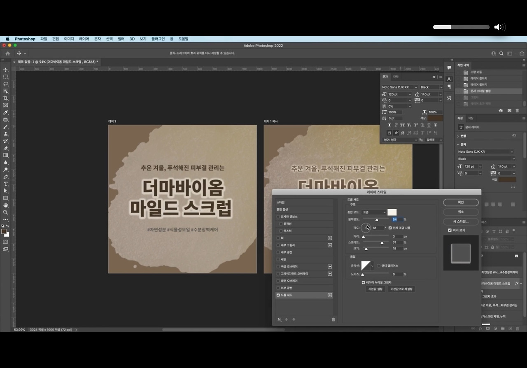The width and height of the screenshot is (527, 368).
Task: Add another 드롭 섀도 effect with plus icon
Action: pos(330,295)
